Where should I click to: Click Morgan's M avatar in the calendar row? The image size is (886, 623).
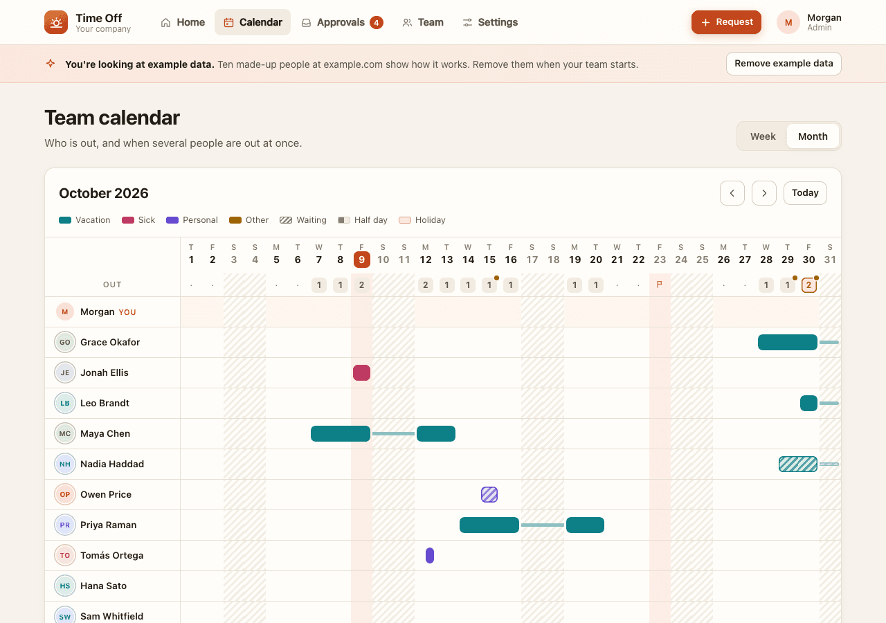pyautogui.click(x=65, y=311)
